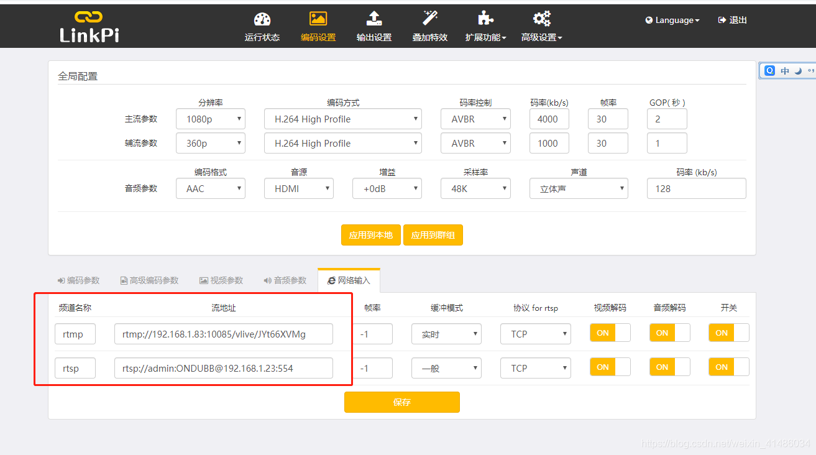Click the LinkPi logo
Image resolution: width=816 pixels, height=455 pixels.
pos(89,27)
